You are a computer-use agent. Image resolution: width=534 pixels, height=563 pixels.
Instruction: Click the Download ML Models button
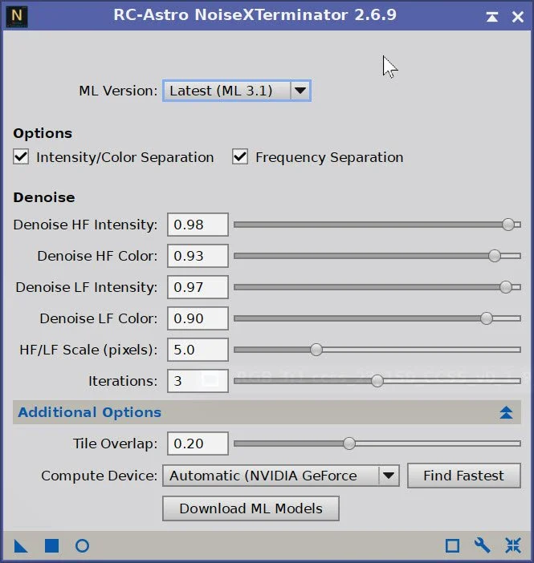pos(251,508)
